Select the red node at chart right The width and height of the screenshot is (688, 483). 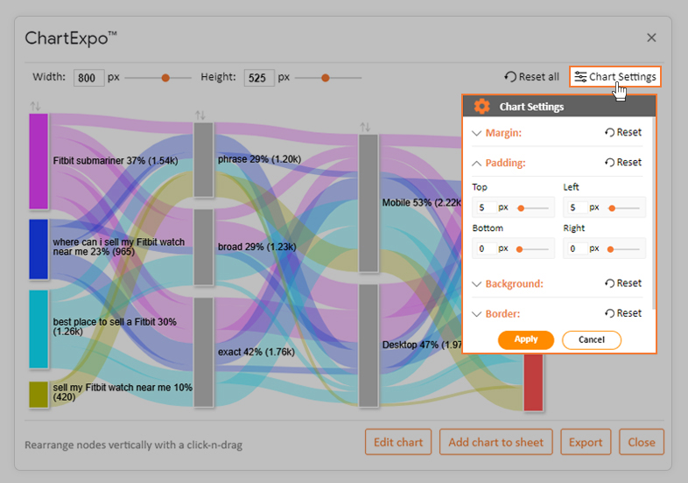point(533,382)
